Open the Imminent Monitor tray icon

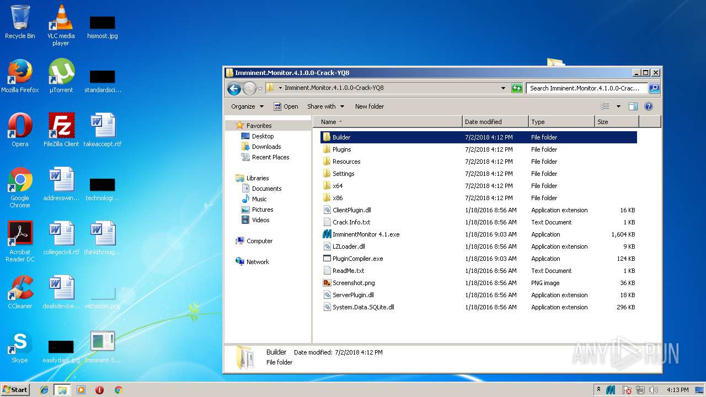tap(611, 390)
